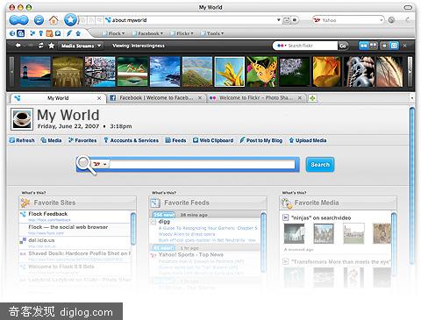The height and width of the screenshot is (320, 421).
Task: Open a new tab with the plus button
Action: point(312,98)
